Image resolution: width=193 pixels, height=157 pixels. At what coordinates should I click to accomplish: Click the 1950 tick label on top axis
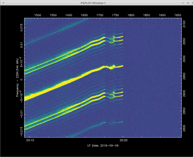click(177, 15)
